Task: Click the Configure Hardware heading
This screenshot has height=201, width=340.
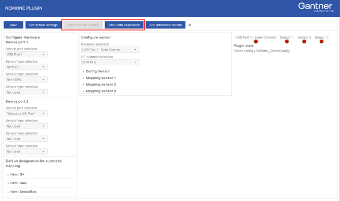Action: 22,37
